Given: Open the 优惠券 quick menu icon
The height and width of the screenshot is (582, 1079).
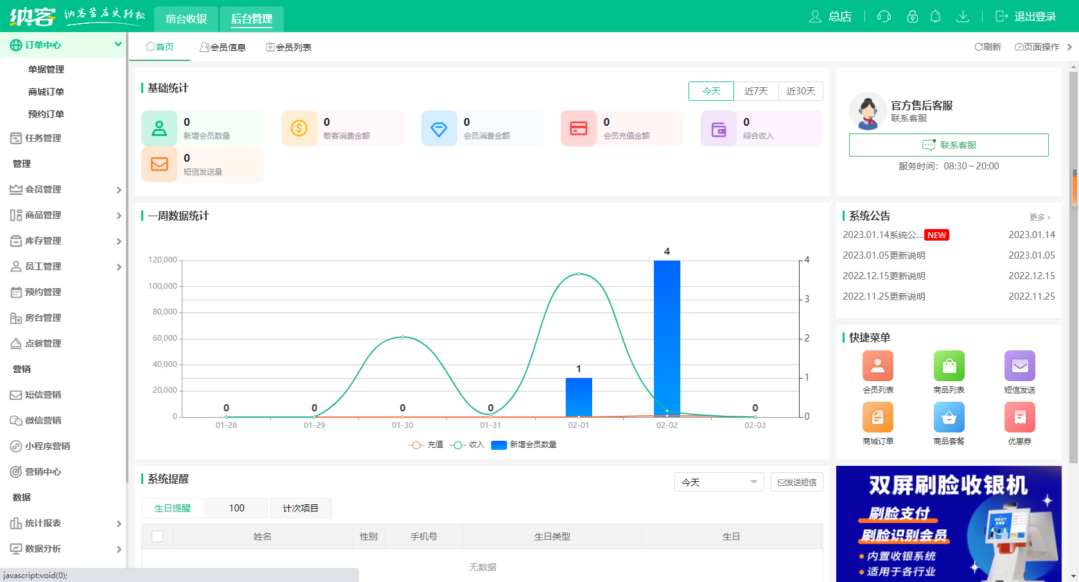Looking at the screenshot, I should click(1019, 417).
